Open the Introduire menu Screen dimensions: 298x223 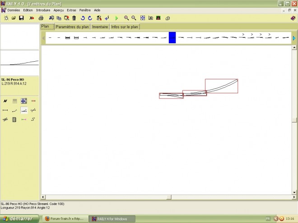tap(43, 10)
